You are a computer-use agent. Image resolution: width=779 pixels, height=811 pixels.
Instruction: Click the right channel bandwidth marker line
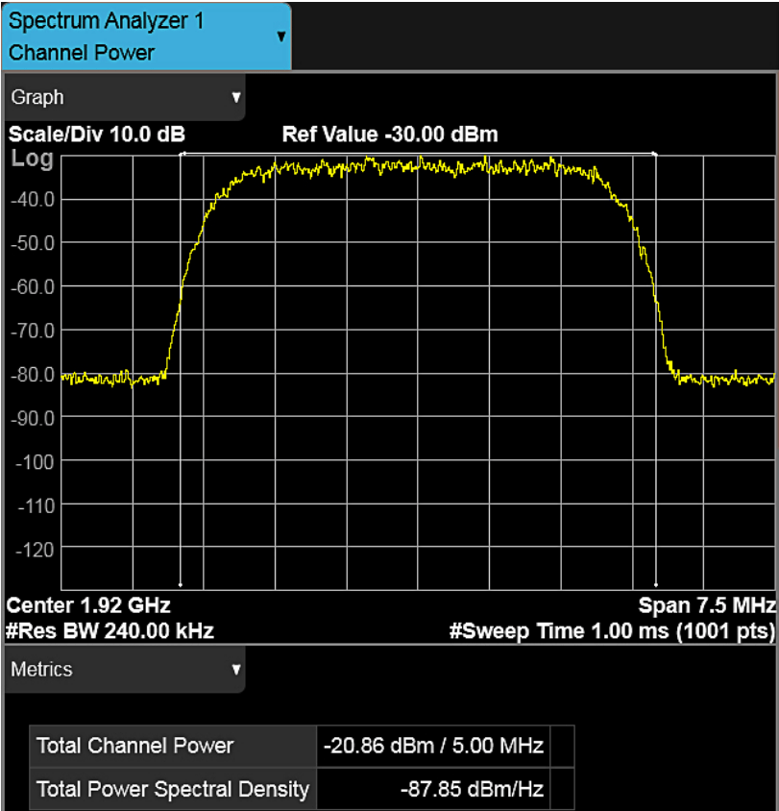pos(655,365)
